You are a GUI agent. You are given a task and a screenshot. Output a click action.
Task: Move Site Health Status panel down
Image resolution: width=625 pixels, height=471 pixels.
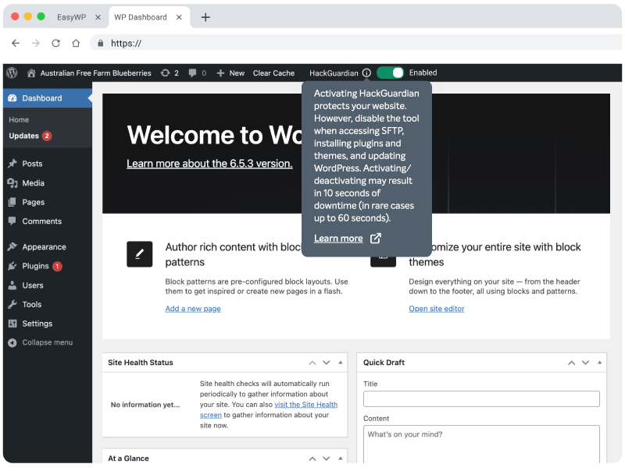pos(327,363)
